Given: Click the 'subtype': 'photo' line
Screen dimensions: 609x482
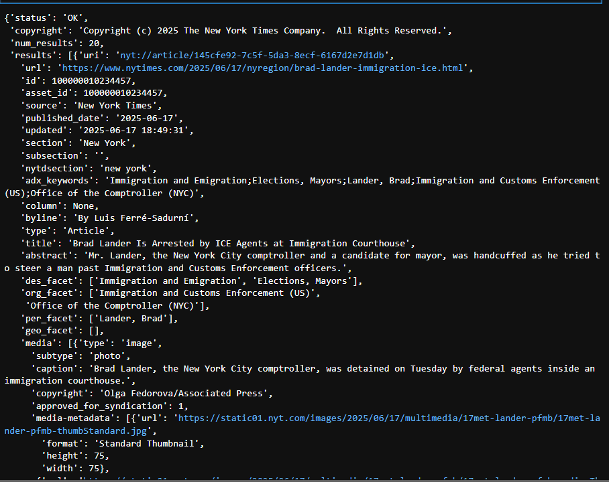Looking at the screenshot, I should tap(80, 356).
